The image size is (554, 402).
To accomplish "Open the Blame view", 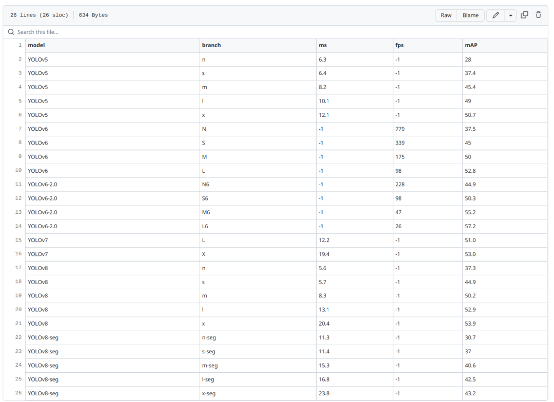I will click(x=470, y=15).
